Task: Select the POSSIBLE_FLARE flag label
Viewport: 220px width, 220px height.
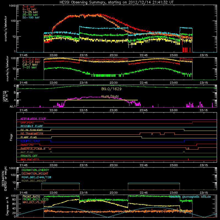Action: [32, 126]
